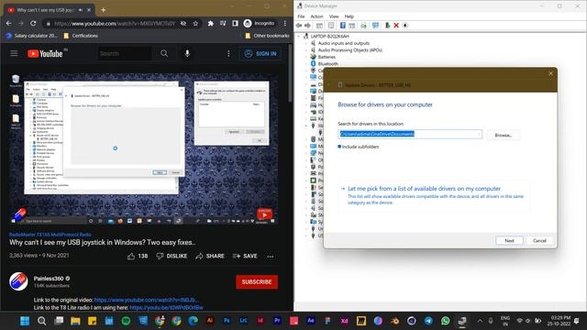The image size is (587, 330).
Task: Open original video link in description
Action: pos(147,300)
